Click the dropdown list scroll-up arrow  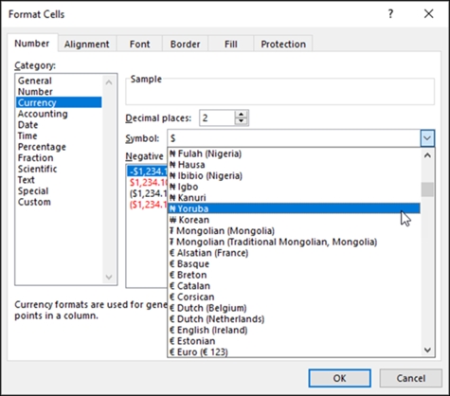pos(427,155)
